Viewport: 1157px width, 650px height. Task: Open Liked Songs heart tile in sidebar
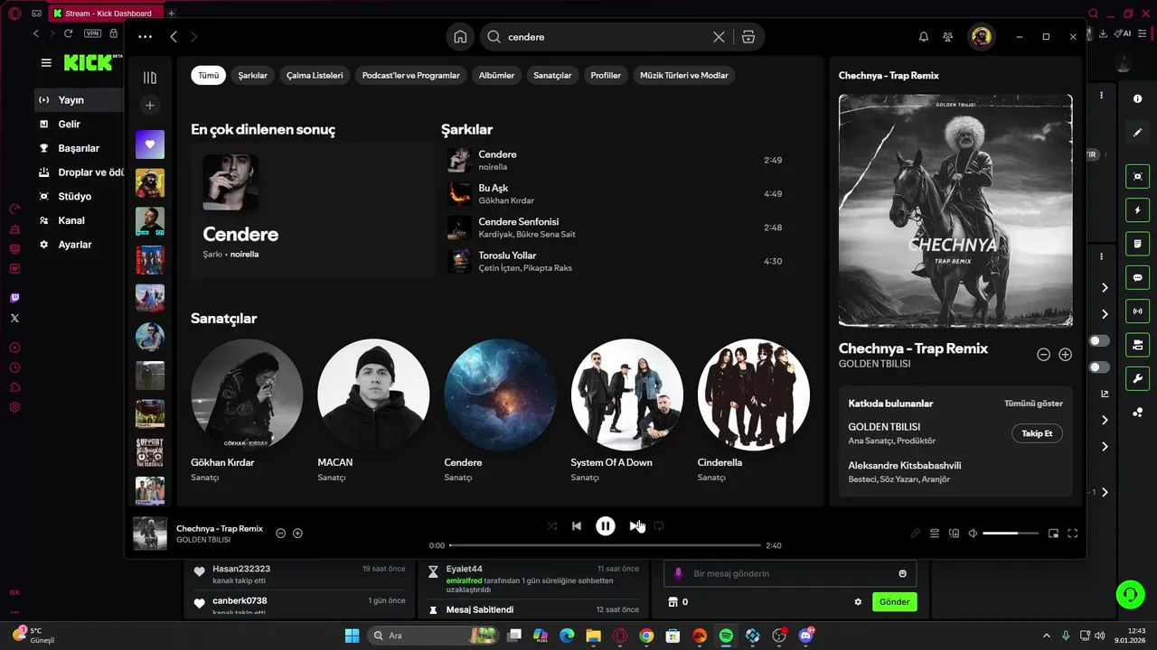coord(150,144)
